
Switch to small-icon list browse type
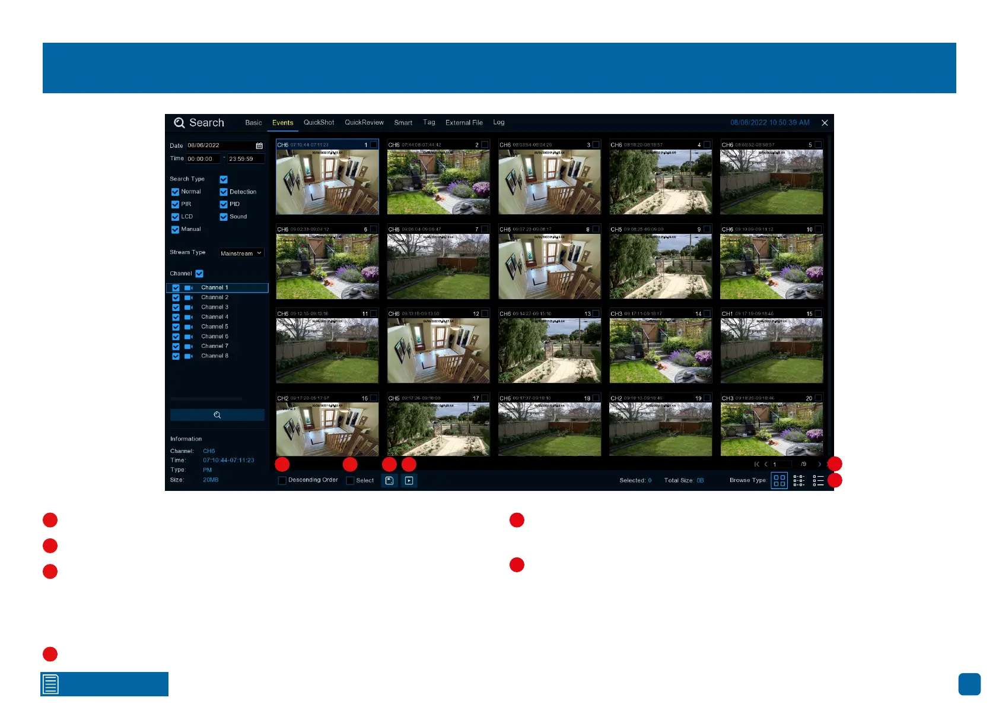tap(798, 480)
